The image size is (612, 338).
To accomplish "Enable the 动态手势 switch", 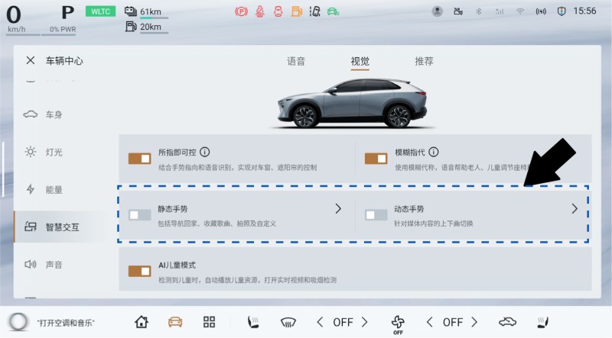I will [x=376, y=215].
